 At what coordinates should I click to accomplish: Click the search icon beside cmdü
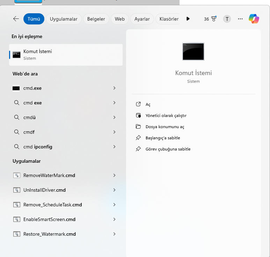tap(17, 117)
